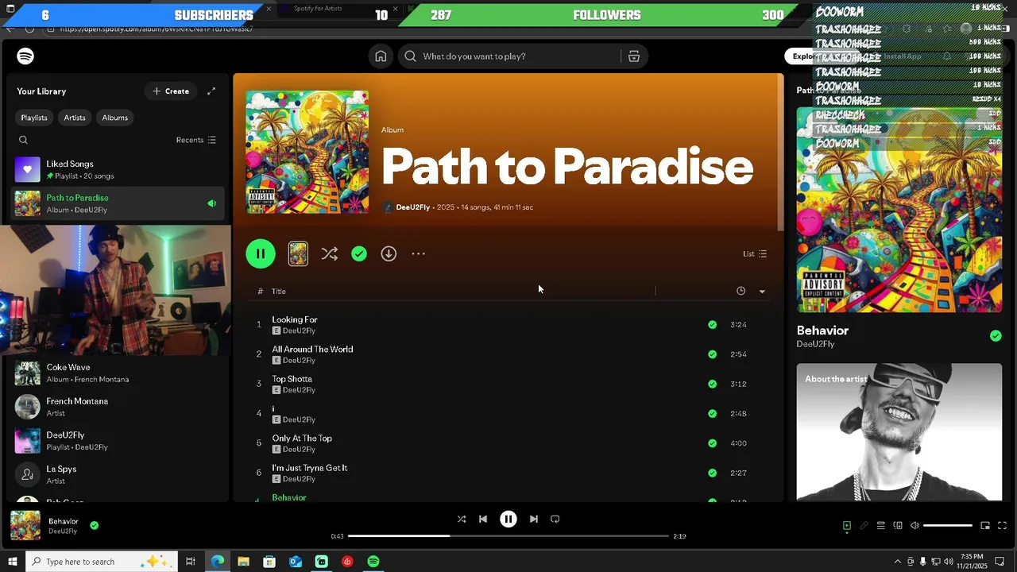Mute audio using the speaker icon
The image size is (1017, 572).
[x=915, y=525]
